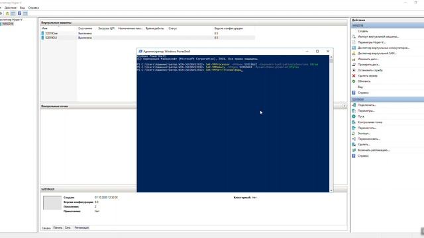424x238 pixels.
Task: Click the S2019GUI header in the actions pane
Action: [388, 99]
